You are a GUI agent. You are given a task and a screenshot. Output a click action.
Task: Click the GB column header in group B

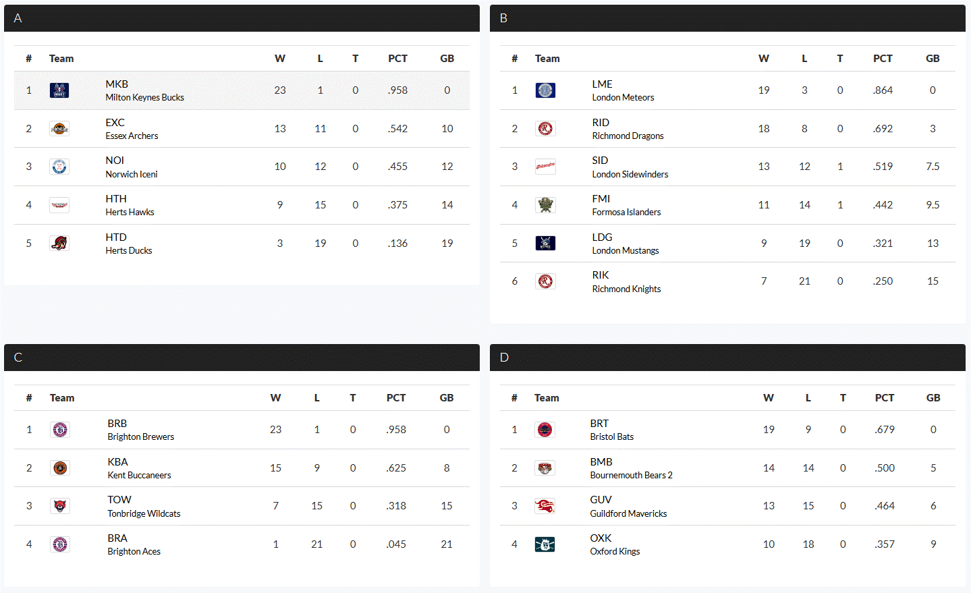pos(933,59)
